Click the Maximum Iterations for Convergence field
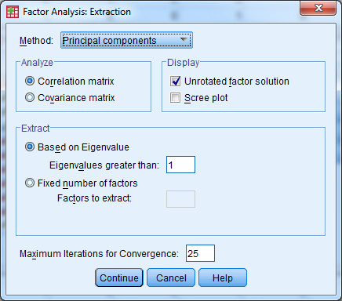Image resolution: width=342 pixels, height=301 pixels. click(x=200, y=253)
